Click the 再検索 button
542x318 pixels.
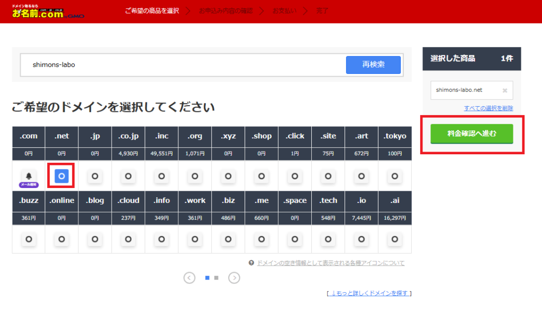(373, 64)
